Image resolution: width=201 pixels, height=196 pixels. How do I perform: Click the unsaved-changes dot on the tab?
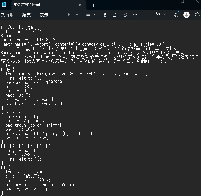[80, 5]
